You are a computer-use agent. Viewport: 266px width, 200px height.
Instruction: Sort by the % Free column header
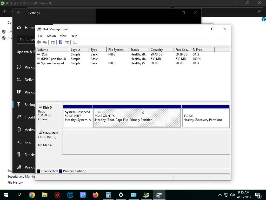pyautogui.click(x=203, y=50)
